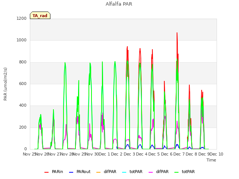Click the 1000 y-axis tick label
This screenshot has height=179, width=239.
click(x=22, y=40)
